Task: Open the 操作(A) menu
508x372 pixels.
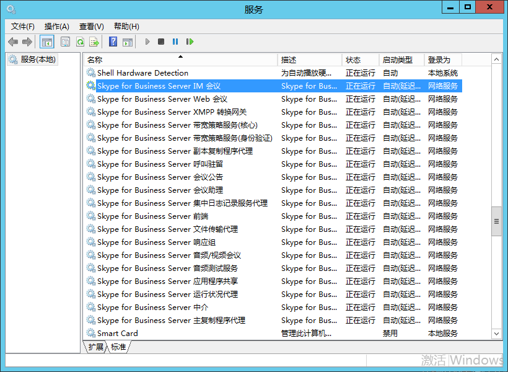Action: [x=57, y=27]
